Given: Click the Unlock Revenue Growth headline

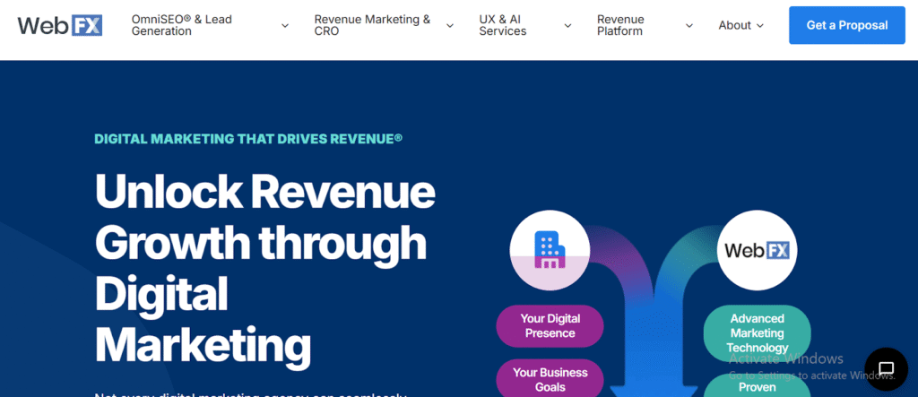Looking at the screenshot, I should click(x=264, y=267).
